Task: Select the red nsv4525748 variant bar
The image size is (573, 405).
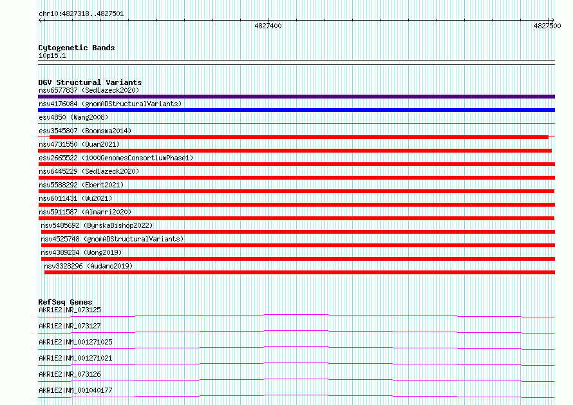Action: click(x=298, y=245)
